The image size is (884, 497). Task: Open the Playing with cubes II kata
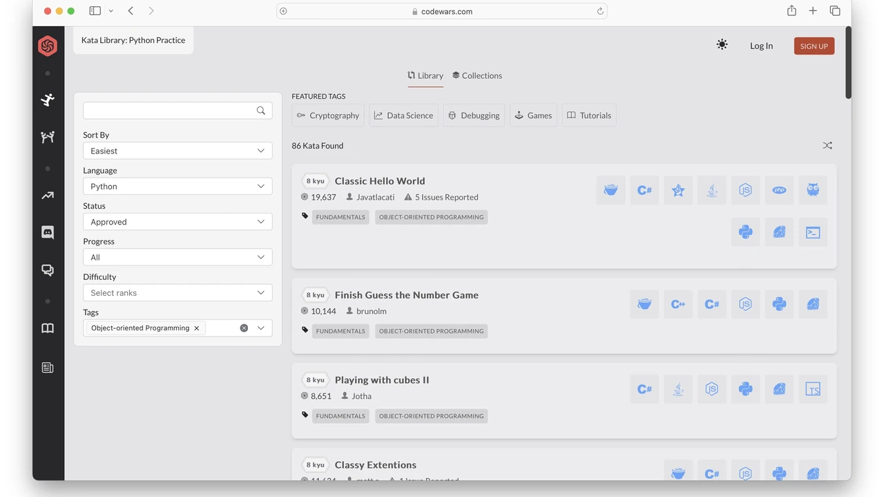[x=382, y=380]
